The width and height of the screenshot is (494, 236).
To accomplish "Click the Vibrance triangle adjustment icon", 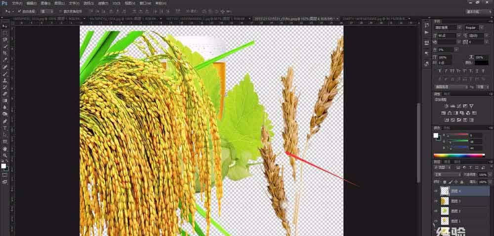I will coord(471,106).
